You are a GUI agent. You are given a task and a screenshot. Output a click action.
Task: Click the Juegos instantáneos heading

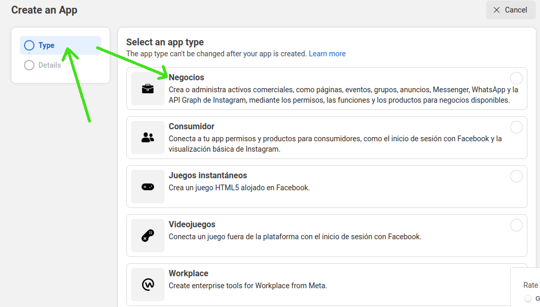[x=208, y=175]
